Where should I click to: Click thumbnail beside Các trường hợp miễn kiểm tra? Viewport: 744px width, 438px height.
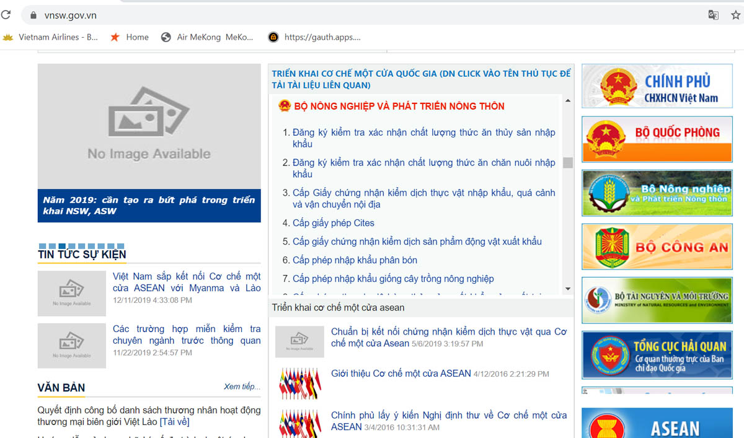coord(71,346)
